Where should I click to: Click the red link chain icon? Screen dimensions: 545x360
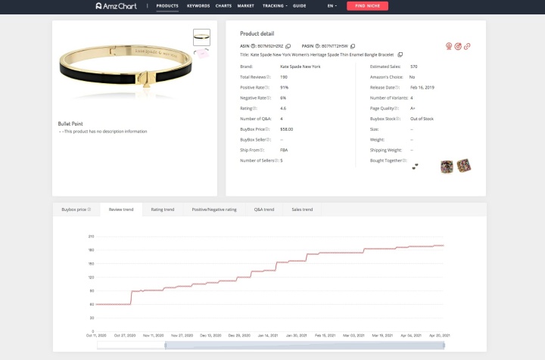(x=467, y=46)
